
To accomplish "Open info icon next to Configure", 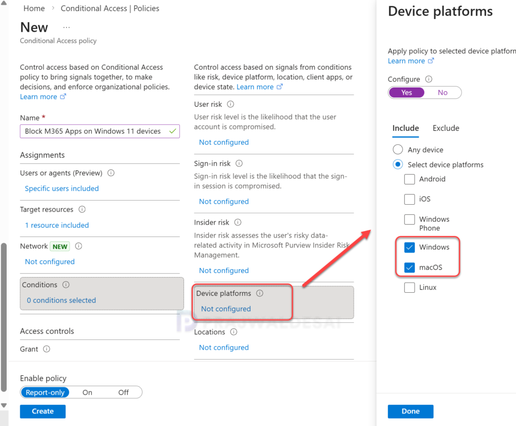I will coord(428,79).
